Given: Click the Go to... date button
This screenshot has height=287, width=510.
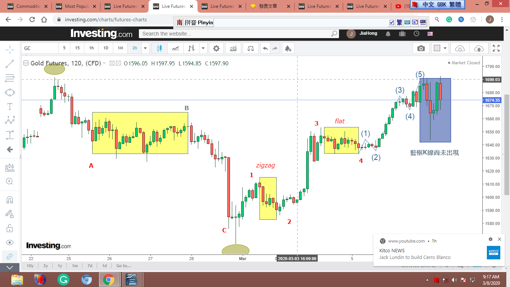Looking at the screenshot, I should point(124,266).
